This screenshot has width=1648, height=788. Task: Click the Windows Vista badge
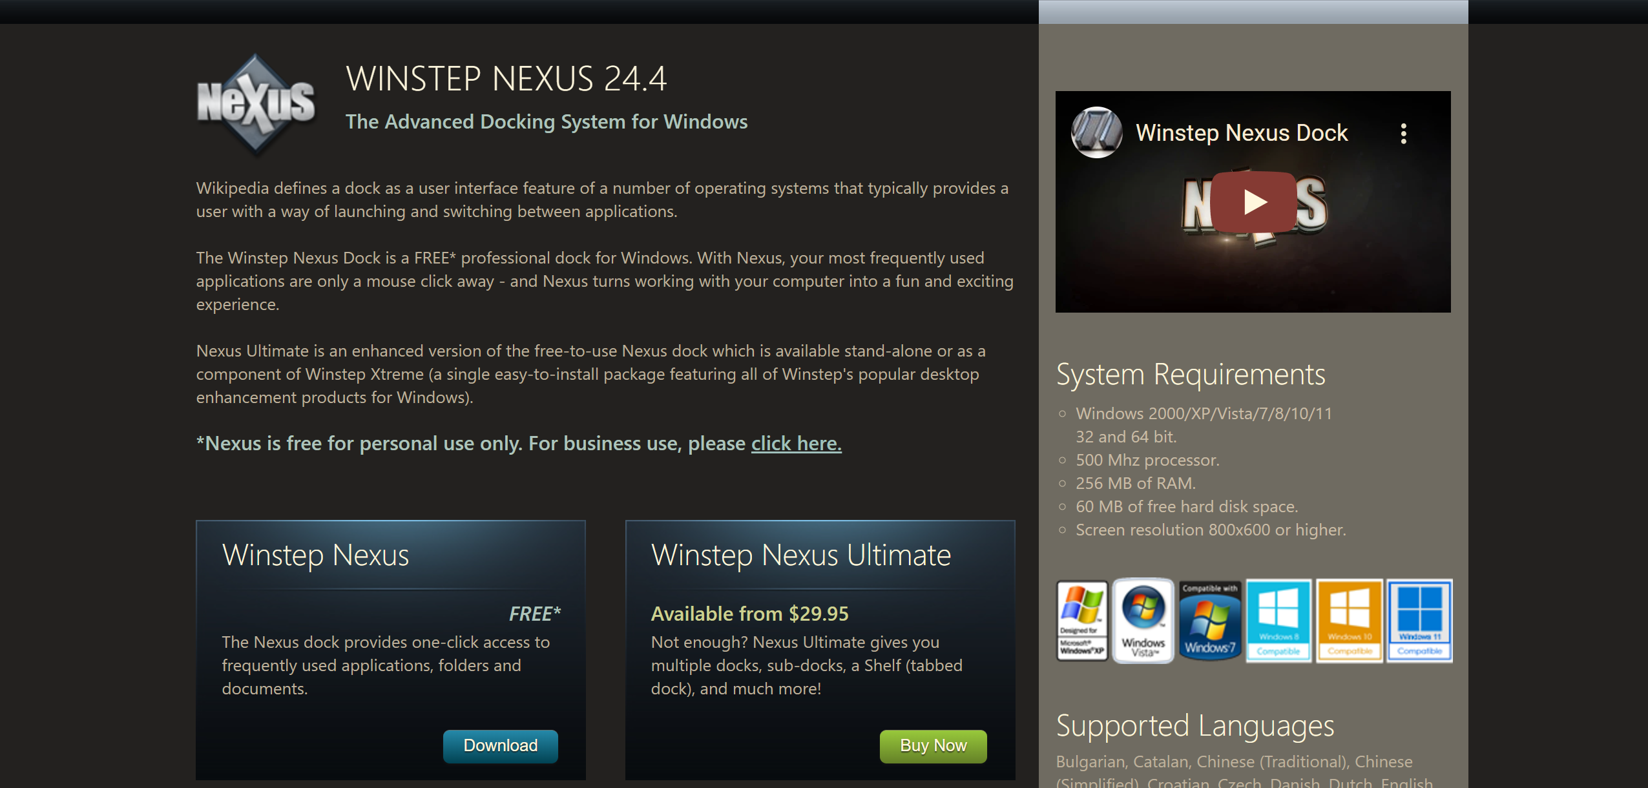[1143, 620]
